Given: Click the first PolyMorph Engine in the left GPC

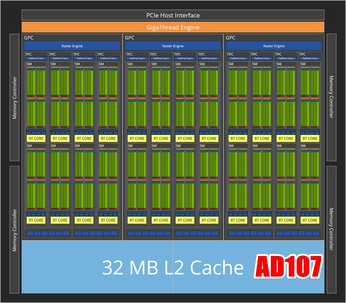Looking at the screenshot, I should 36,58.
